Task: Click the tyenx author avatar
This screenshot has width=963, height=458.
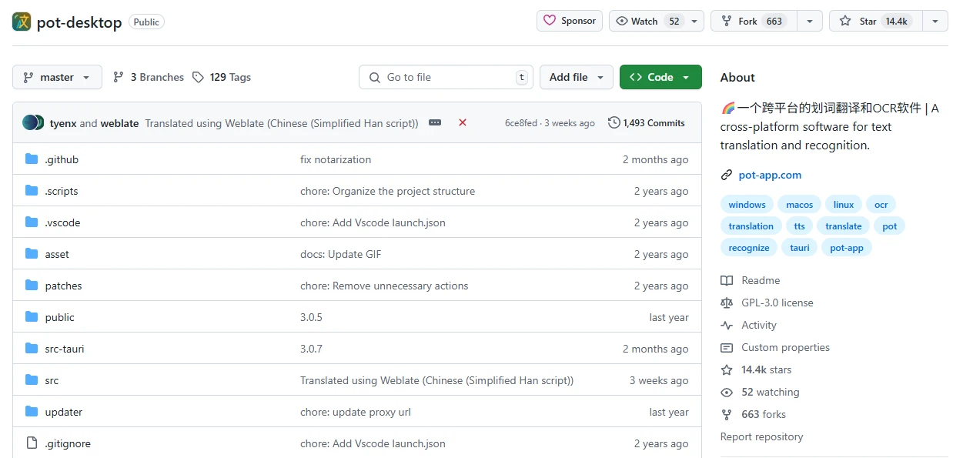Action: point(30,122)
